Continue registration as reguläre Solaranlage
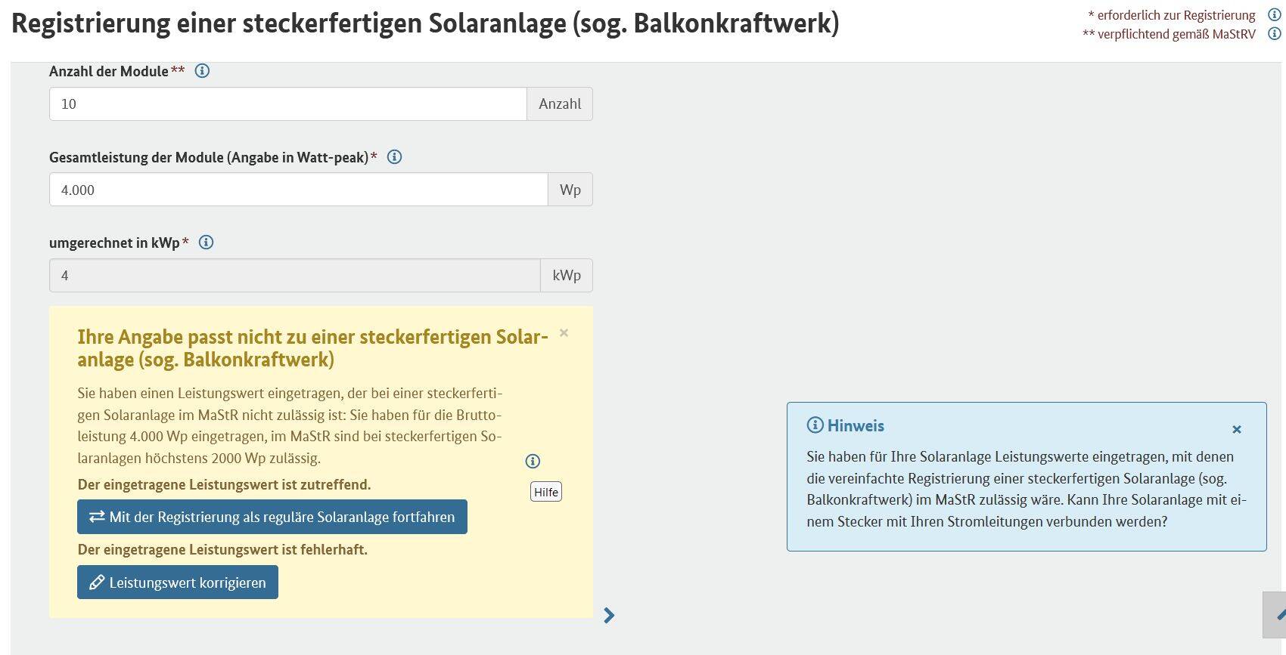 (272, 517)
